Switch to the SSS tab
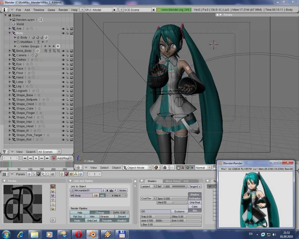This screenshot has width=299, height=239. pos(186,181)
